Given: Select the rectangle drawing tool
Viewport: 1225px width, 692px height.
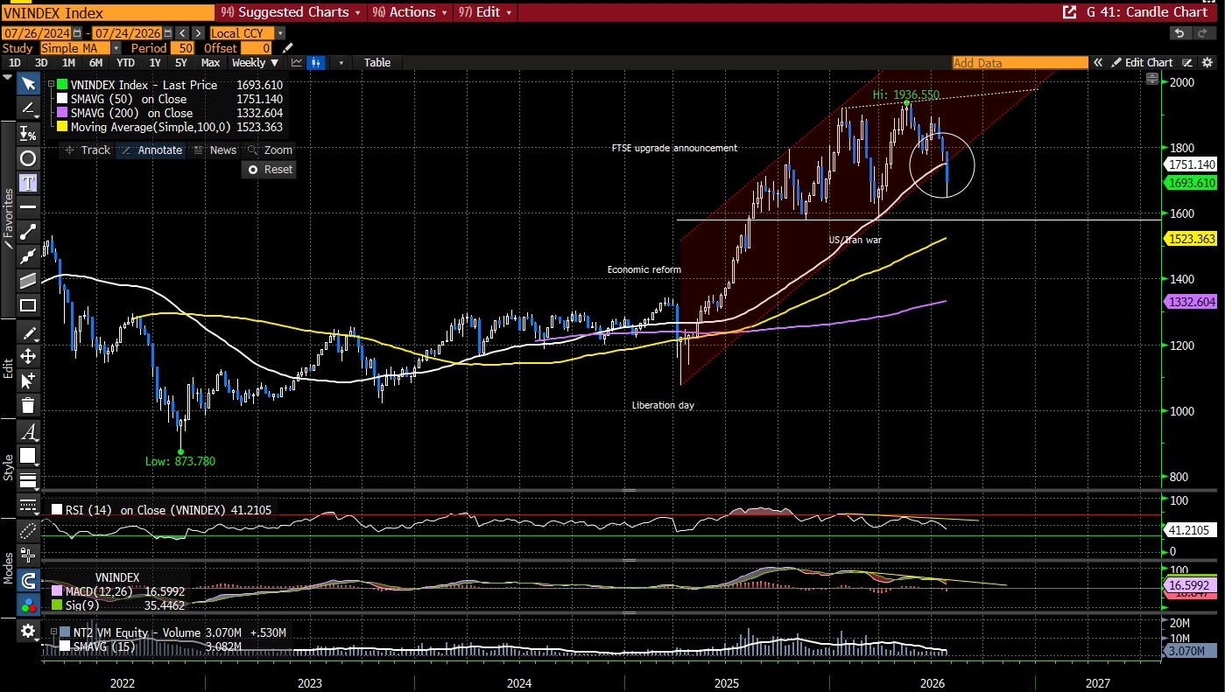Looking at the screenshot, I should pyautogui.click(x=28, y=305).
